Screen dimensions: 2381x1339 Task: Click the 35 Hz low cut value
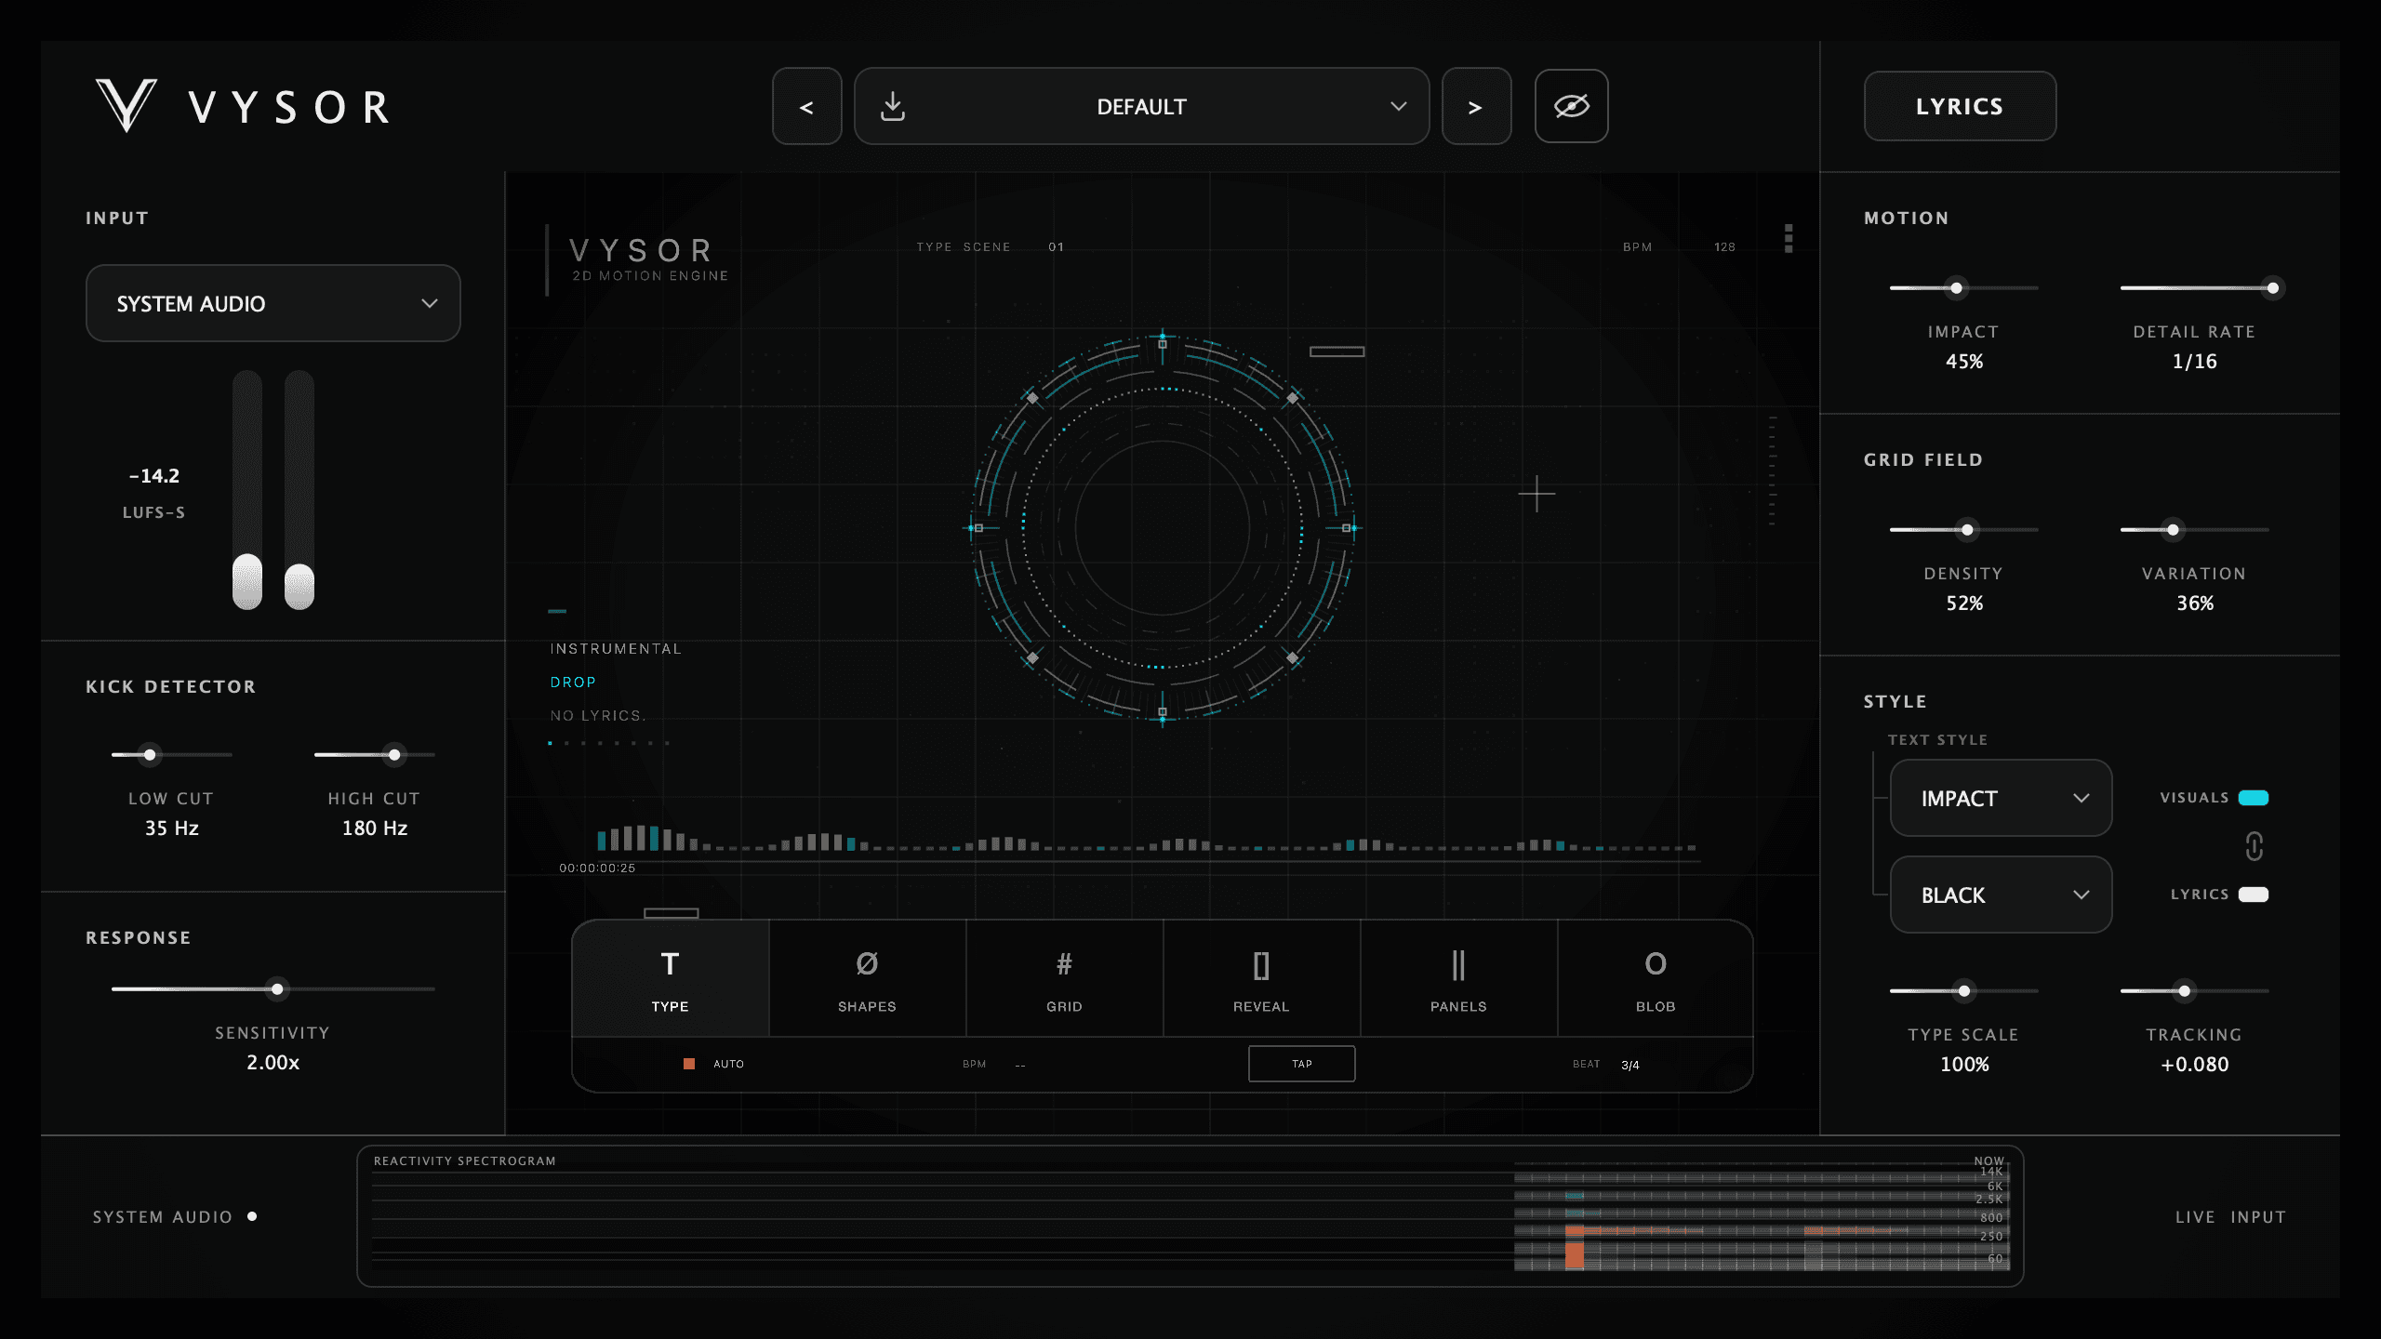[x=172, y=829]
